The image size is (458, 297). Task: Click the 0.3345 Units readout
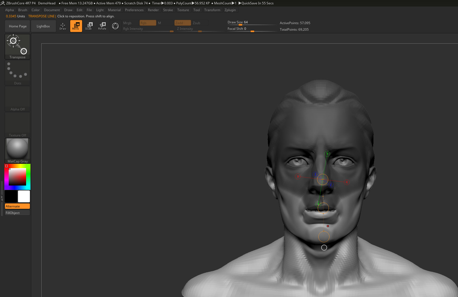point(16,16)
